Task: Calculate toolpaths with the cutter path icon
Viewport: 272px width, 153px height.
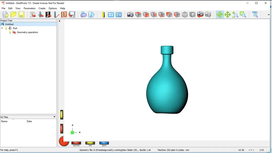Action: (56, 15)
